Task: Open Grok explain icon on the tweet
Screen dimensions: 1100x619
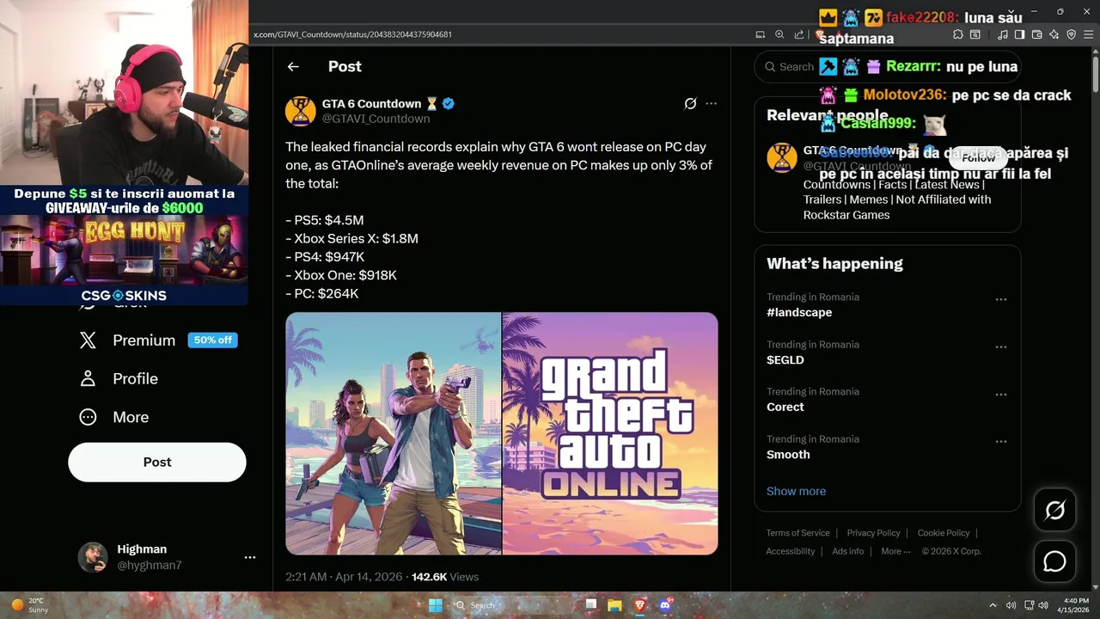Action: click(x=689, y=104)
